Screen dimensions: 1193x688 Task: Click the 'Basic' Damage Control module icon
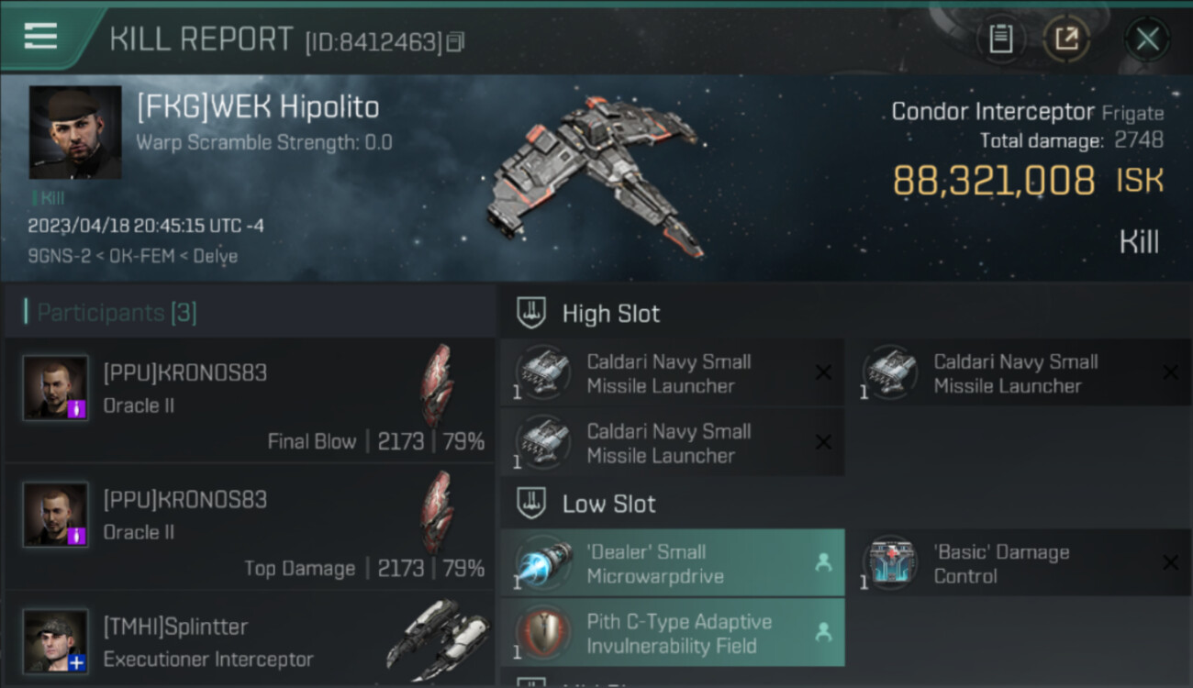[x=890, y=563]
